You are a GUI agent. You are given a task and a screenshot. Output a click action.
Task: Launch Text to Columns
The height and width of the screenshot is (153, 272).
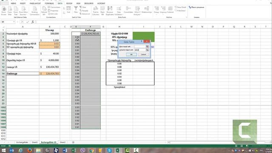point(96,11)
